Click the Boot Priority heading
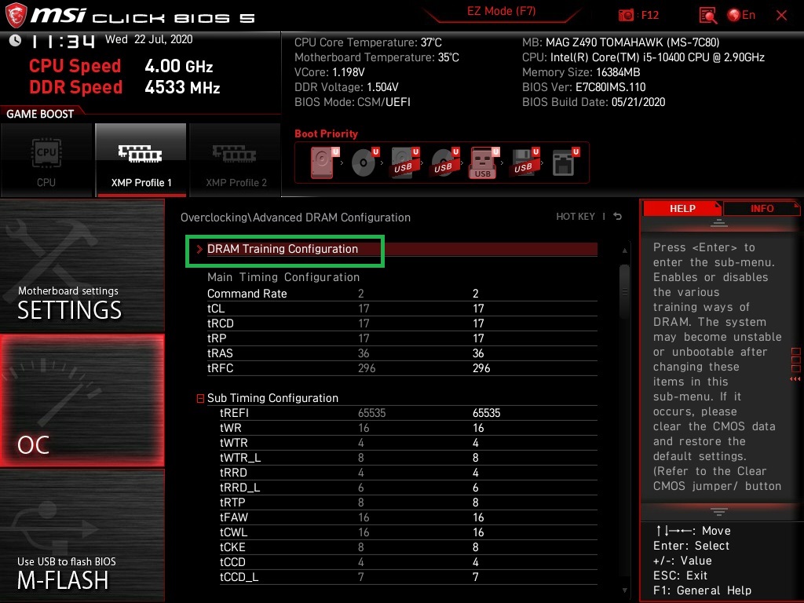This screenshot has height=603, width=804. point(326,133)
